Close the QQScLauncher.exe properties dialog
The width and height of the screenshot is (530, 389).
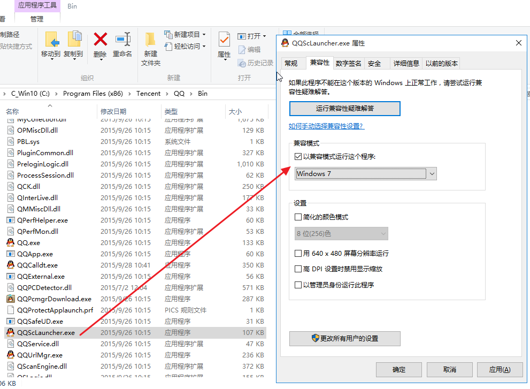point(519,43)
